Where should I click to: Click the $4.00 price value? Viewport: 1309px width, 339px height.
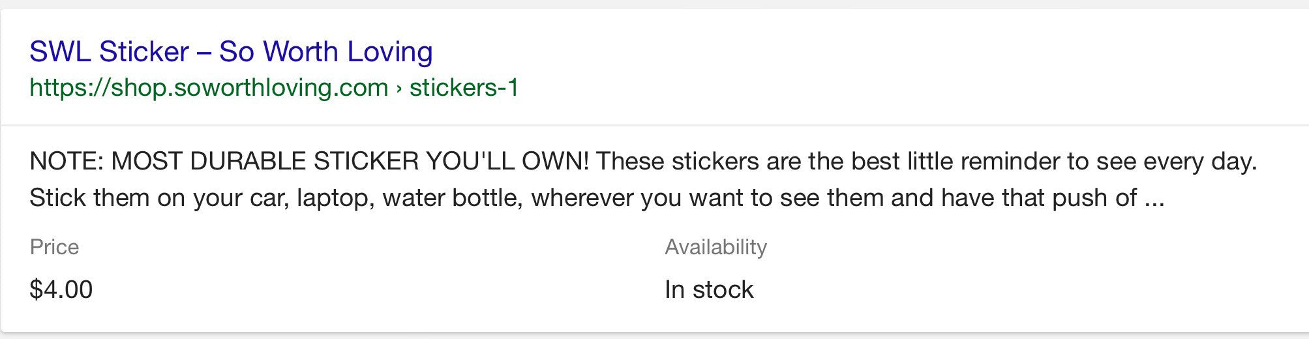point(61,289)
